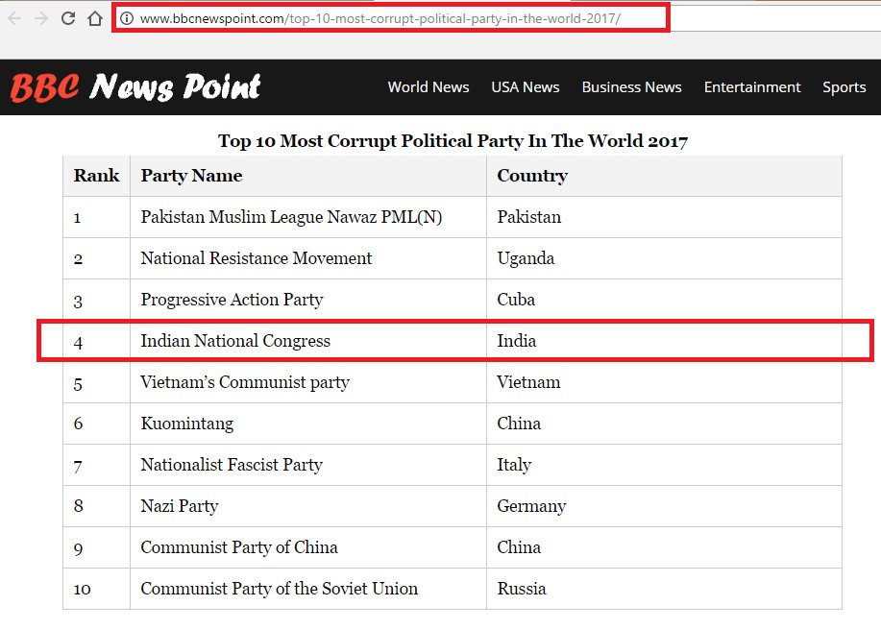Open Entertainment menu item
Image resolution: width=881 pixels, height=630 pixels.
pyautogui.click(x=752, y=87)
